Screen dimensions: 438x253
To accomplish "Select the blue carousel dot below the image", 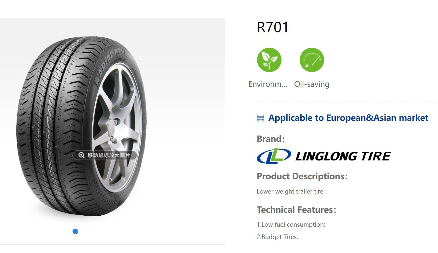I will click(75, 232).
